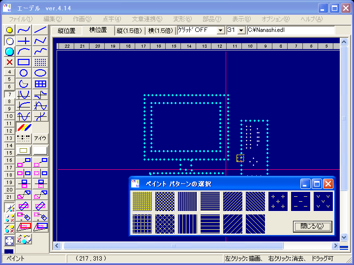Screen dimensions: 354x265
Task: Pick the fine yellow grid paint pattern
Action: click(142, 201)
